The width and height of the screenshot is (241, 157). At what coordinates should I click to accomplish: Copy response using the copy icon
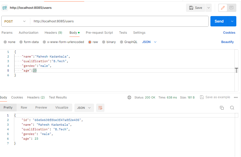point(222,108)
